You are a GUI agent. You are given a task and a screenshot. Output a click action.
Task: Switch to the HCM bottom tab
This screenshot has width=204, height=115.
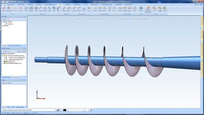pyautogui.click(x=9, y=107)
